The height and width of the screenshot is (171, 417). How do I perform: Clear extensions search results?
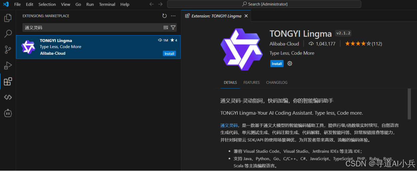point(166,28)
